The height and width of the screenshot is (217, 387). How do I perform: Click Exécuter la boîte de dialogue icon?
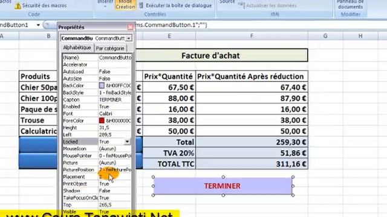[x=141, y=5]
